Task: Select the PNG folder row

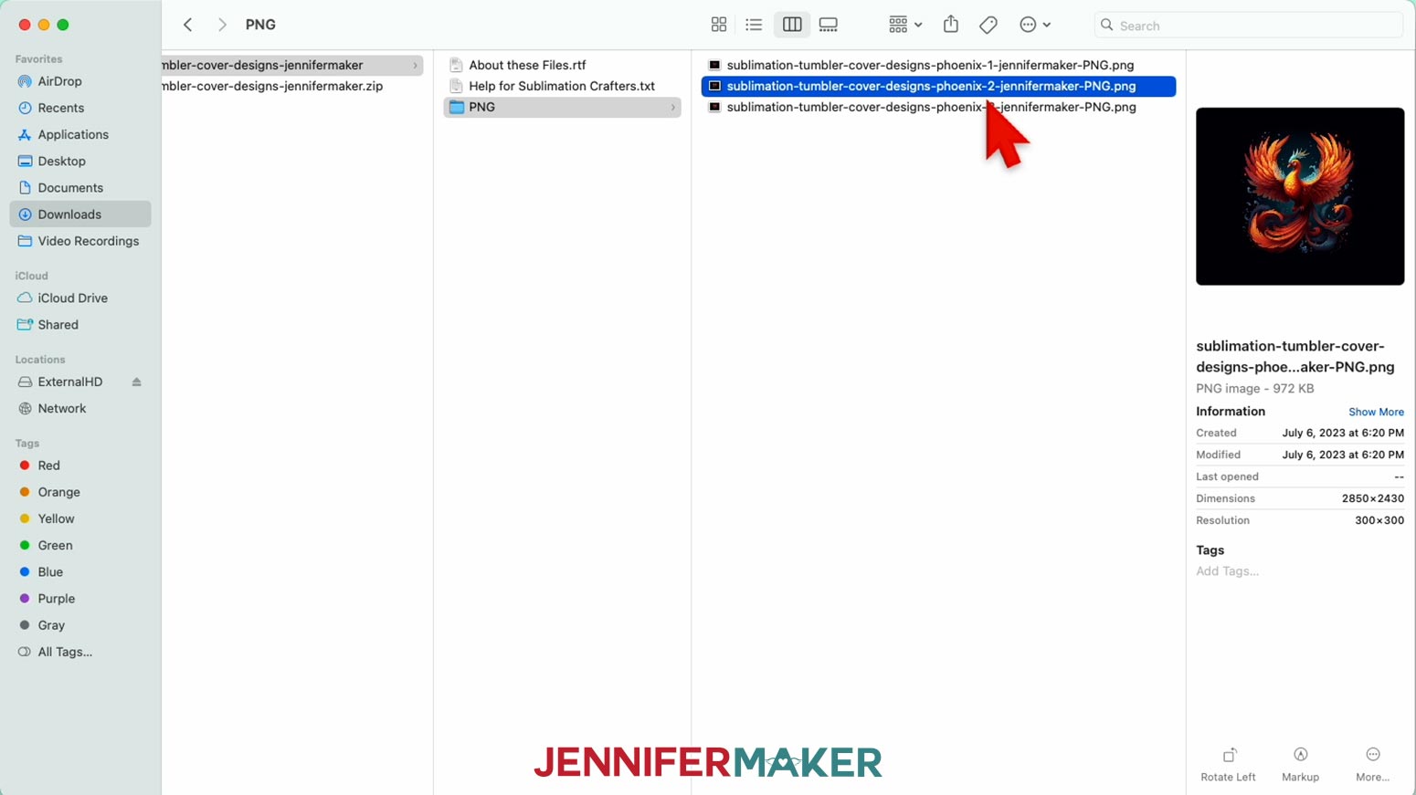Action: [x=562, y=107]
